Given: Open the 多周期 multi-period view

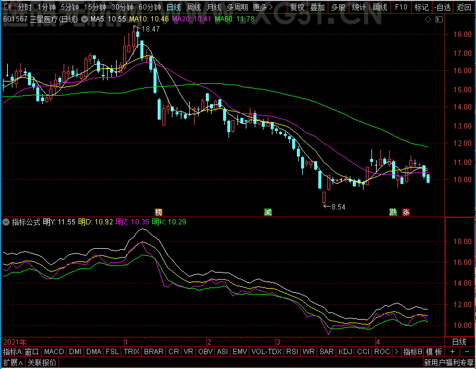Looking at the screenshot, I should click(237, 7).
